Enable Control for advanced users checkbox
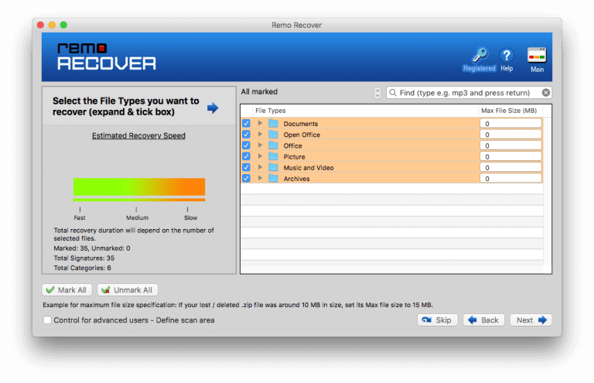This screenshot has width=594, height=383. point(48,320)
